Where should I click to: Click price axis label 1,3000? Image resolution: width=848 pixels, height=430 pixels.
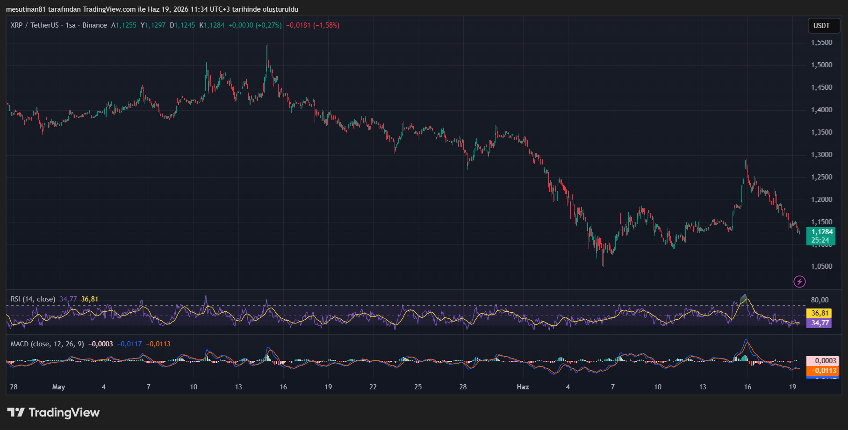coord(821,155)
